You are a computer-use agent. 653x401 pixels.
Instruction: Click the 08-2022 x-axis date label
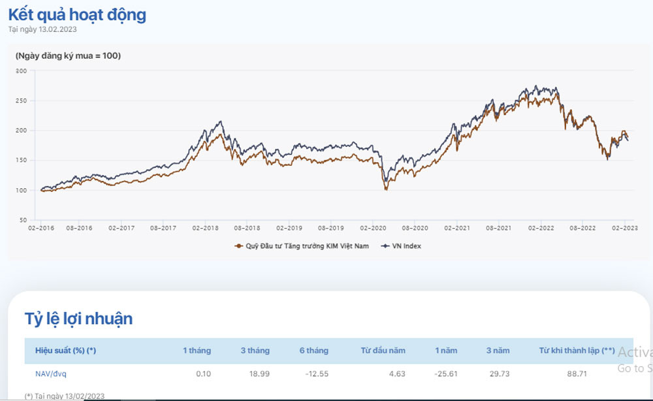tap(583, 229)
